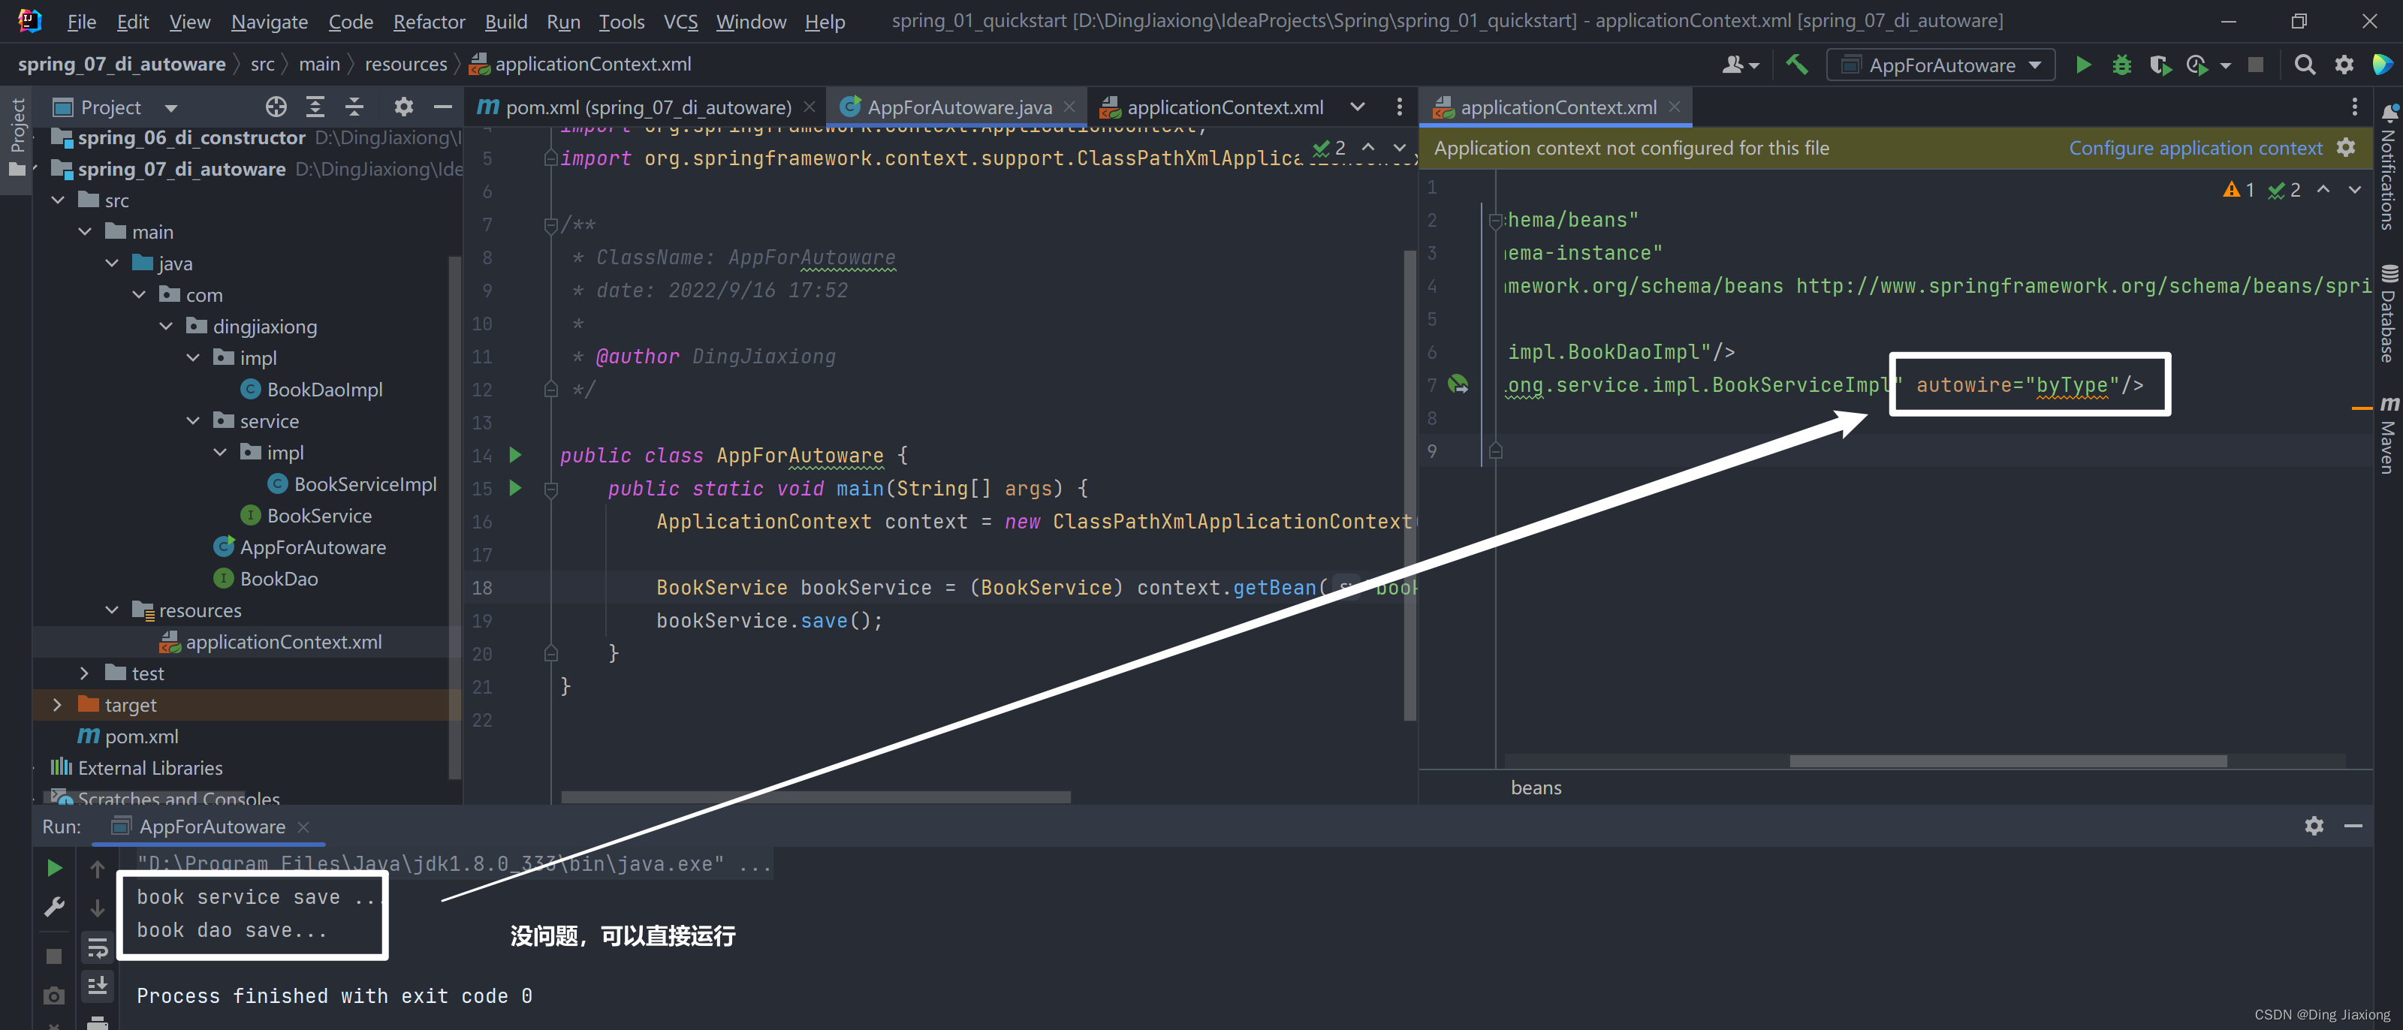
Task: Collapse the resources folder node
Action: 112,610
